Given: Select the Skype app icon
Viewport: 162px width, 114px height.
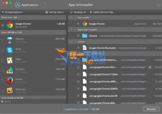Looking at the screenshot, I should click(x=10, y=50).
